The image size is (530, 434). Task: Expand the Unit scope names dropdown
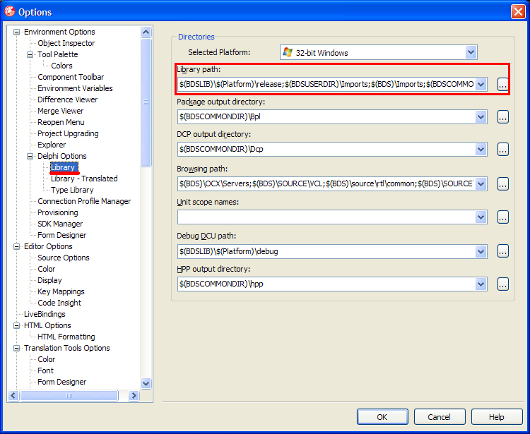481,217
